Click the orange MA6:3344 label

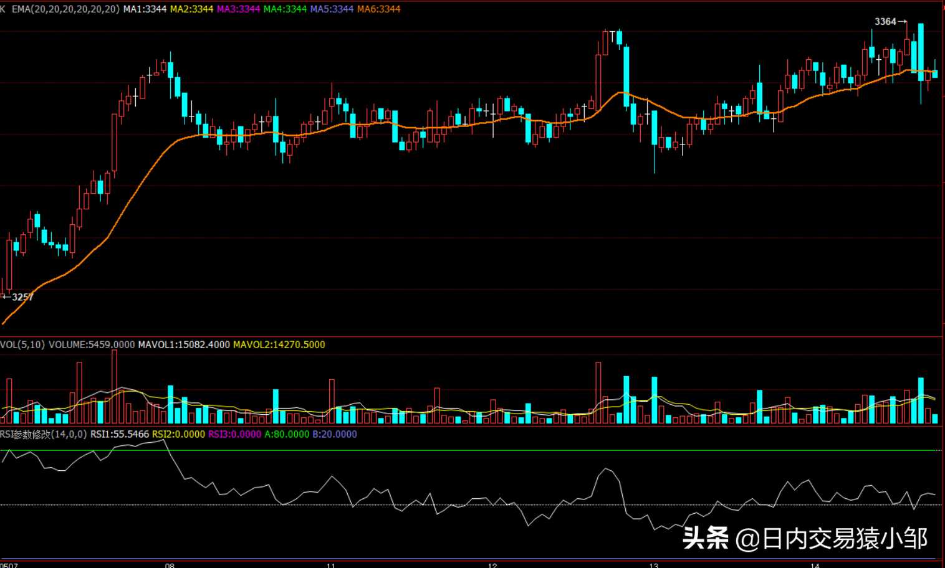(379, 9)
